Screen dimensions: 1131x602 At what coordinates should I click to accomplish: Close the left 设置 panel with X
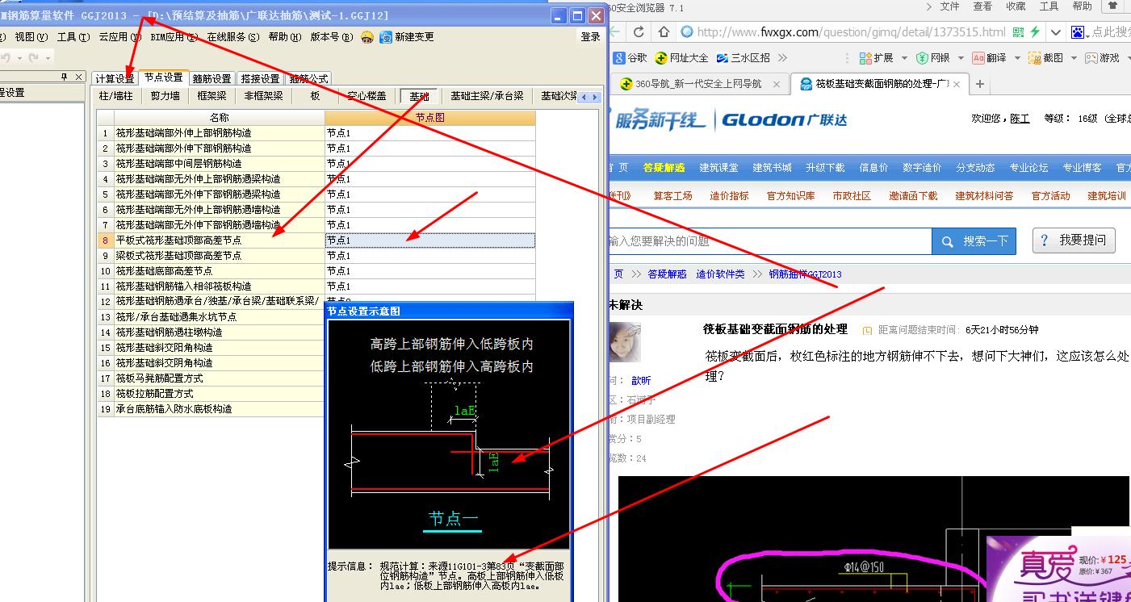click(x=78, y=77)
